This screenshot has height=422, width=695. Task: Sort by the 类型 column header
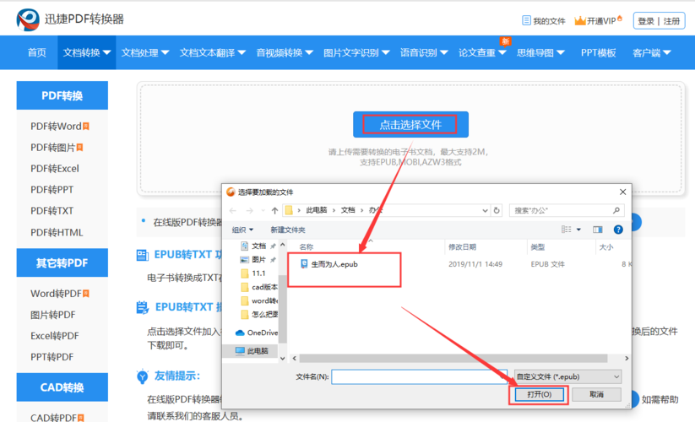(537, 246)
